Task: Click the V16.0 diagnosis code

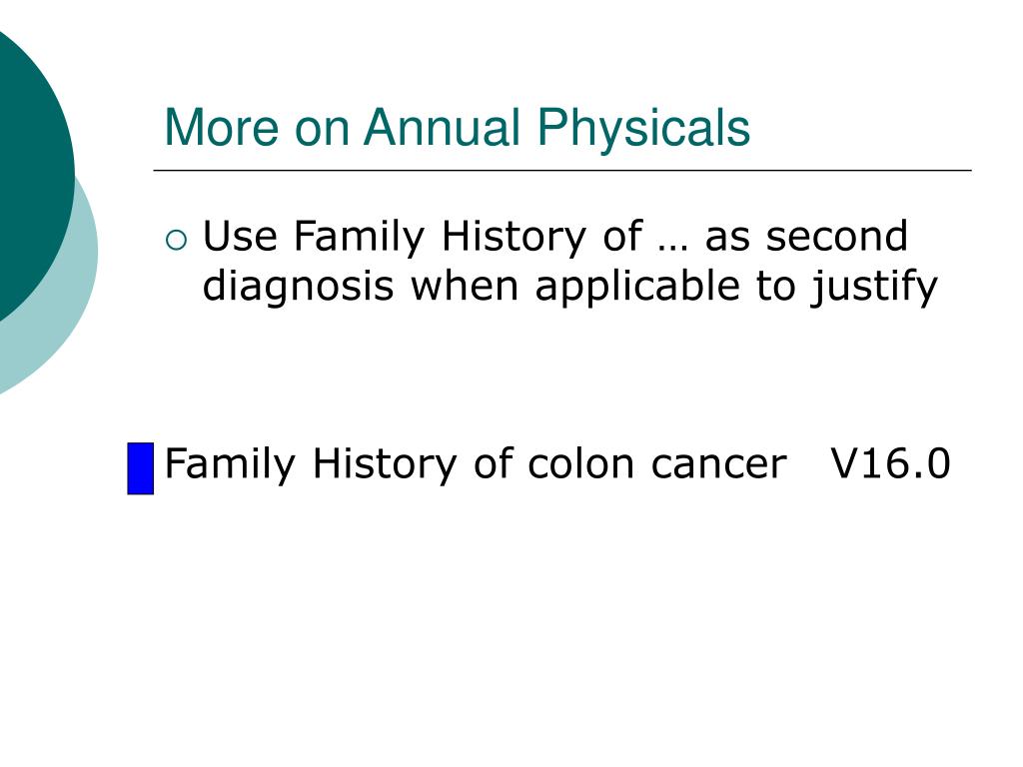Action: coord(890,463)
